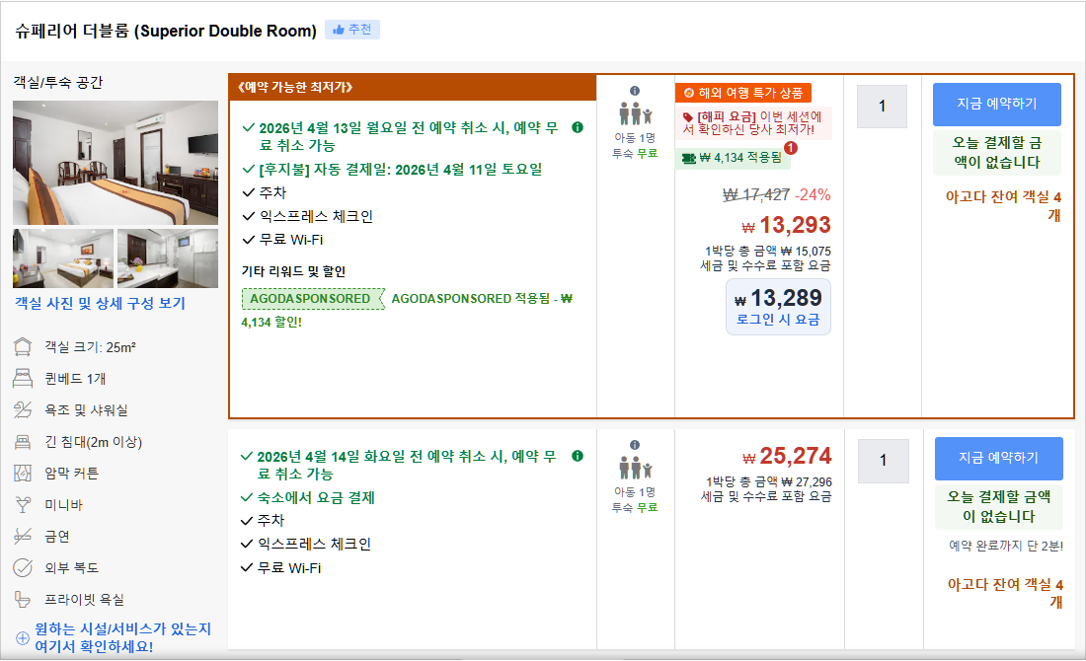Viewport: 1086px width, 661px height.
Task: Click 예약 완료까지 단 2분! text
Action: [1006, 547]
